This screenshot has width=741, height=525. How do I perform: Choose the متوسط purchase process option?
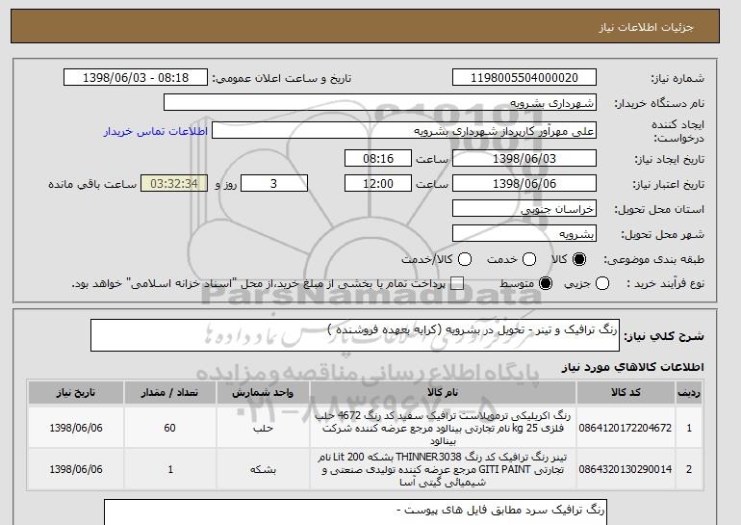[x=546, y=284]
